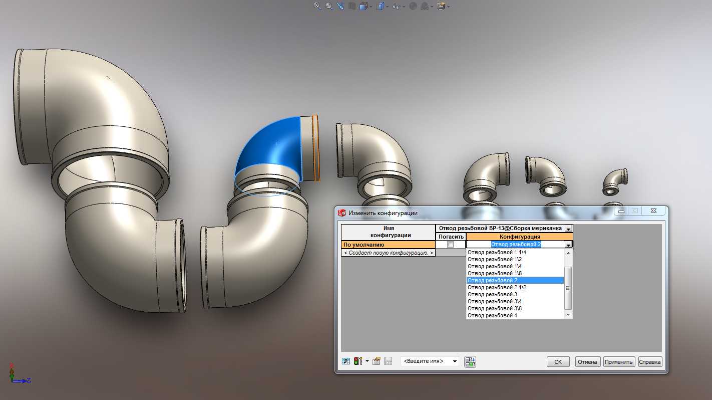Expand the Display Style dropdown arrow

pyautogui.click(x=388, y=7)
